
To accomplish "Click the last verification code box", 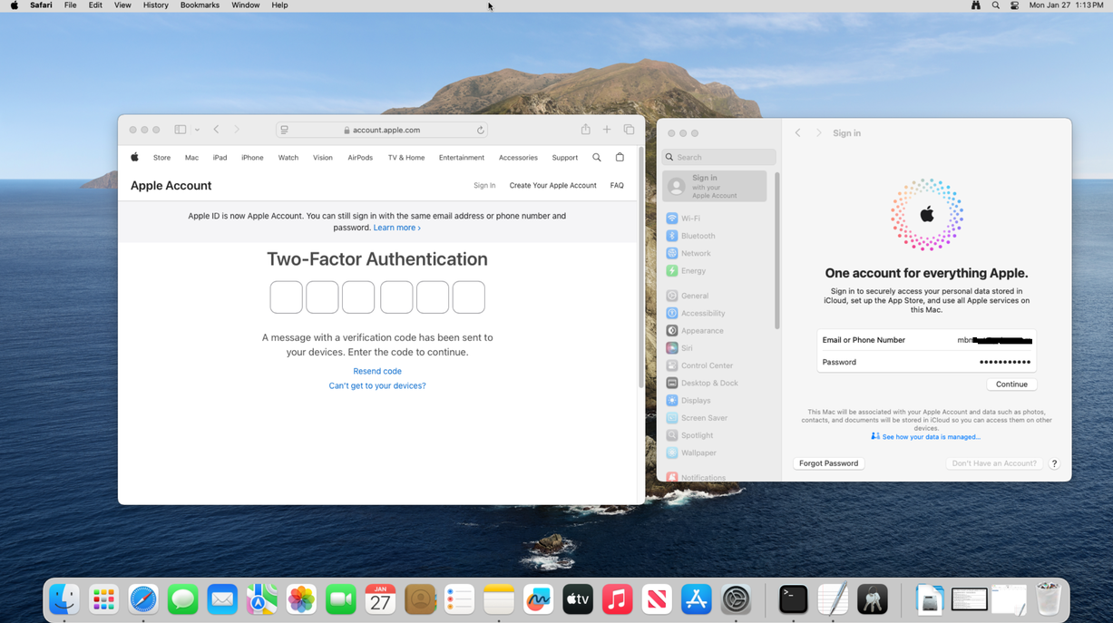I will (x=469, y=297).
